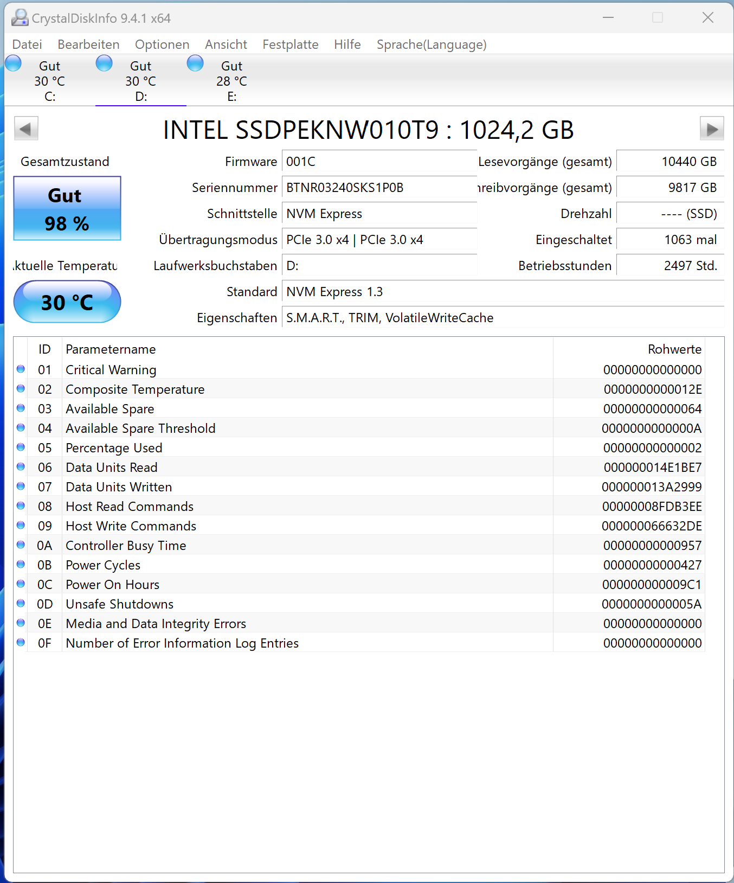Select drive E: health status orb
This screenshot has width=734, height=883.
click(195, 63)
